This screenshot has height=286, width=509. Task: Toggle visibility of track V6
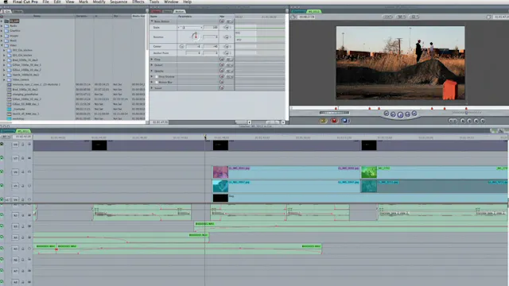pos(2,172)
